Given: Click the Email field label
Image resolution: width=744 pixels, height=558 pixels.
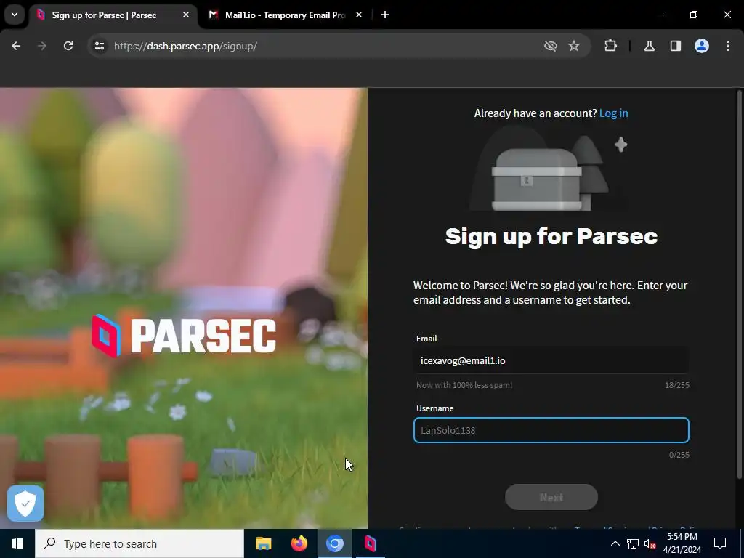Looking at the screenshot, I should coord(426,339).
